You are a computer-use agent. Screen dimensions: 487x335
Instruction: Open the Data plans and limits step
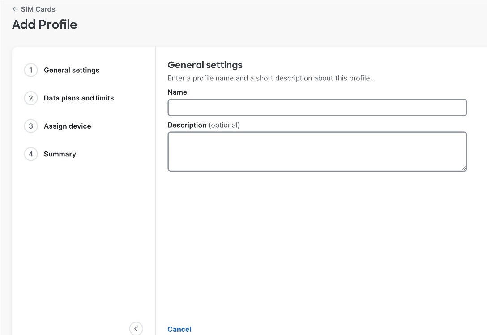point(79,98)
